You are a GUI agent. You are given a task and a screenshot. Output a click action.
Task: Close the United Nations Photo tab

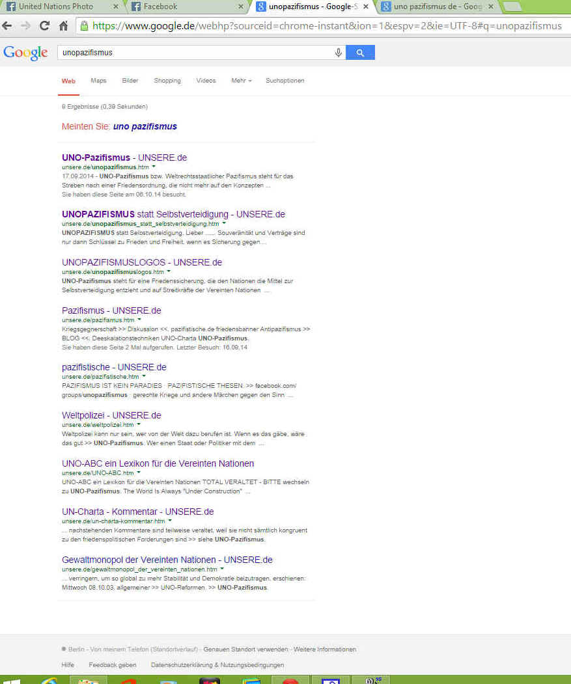pos(116,7)
